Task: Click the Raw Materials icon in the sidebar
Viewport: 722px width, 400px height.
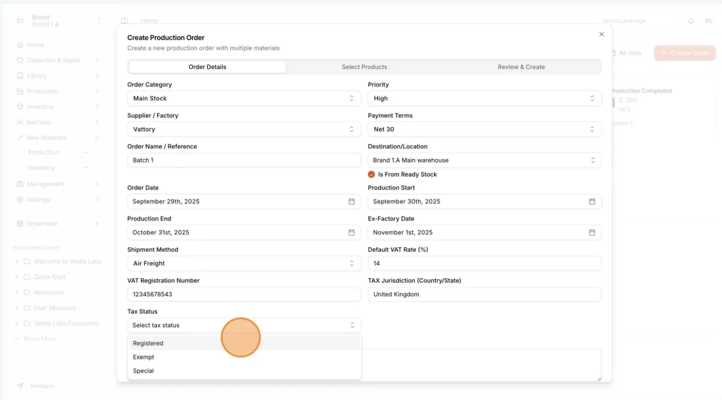Action: [20, 138]
